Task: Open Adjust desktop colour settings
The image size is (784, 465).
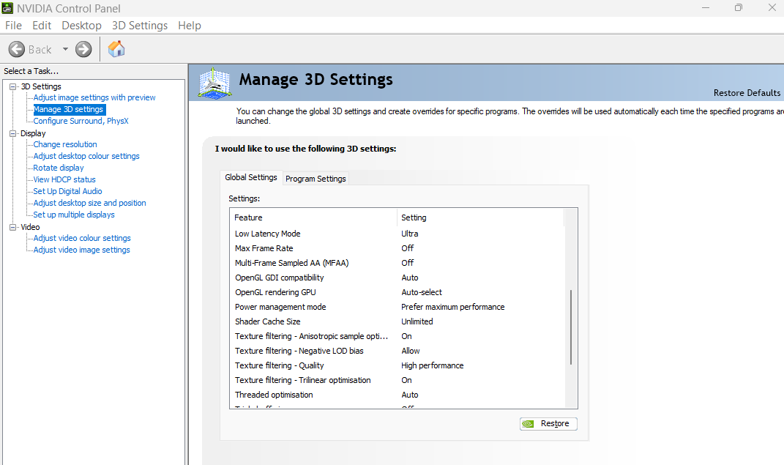Action: tap(86, 156)
